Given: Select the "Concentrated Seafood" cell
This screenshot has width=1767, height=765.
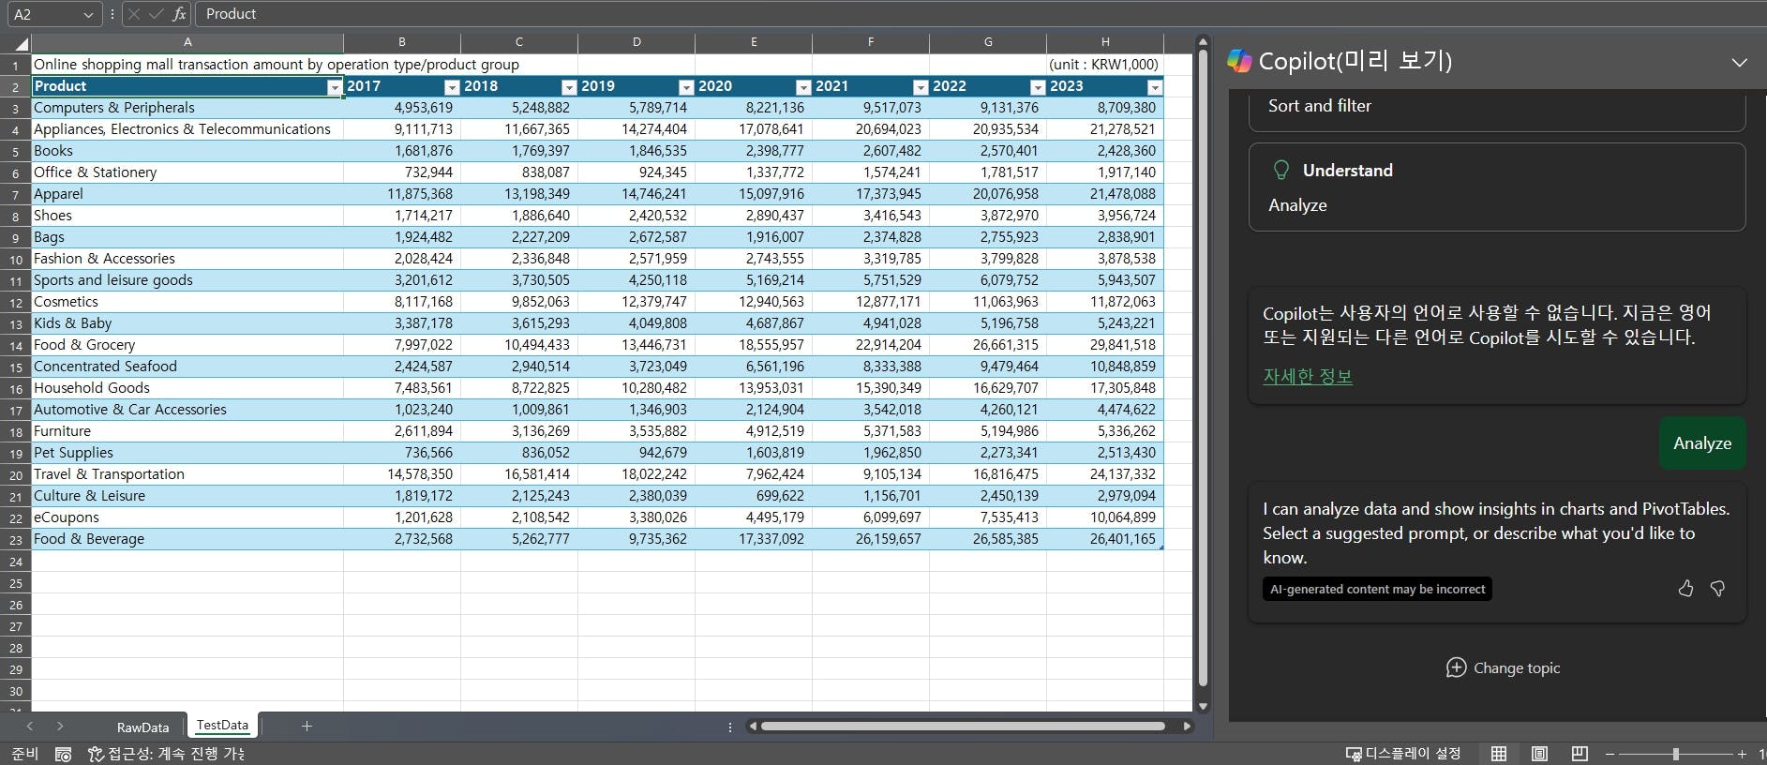Looking at the screenshot, I should click(187, 367).
